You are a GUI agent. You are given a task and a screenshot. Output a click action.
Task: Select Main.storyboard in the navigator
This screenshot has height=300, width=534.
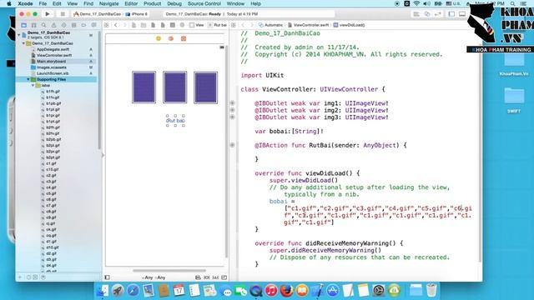pos(52,61)
